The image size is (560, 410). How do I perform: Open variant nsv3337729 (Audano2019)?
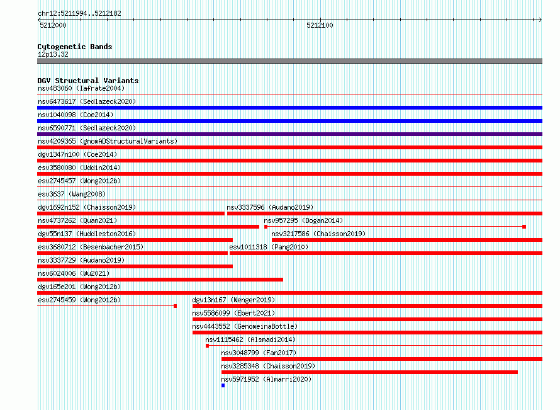[x=81, y=260]
